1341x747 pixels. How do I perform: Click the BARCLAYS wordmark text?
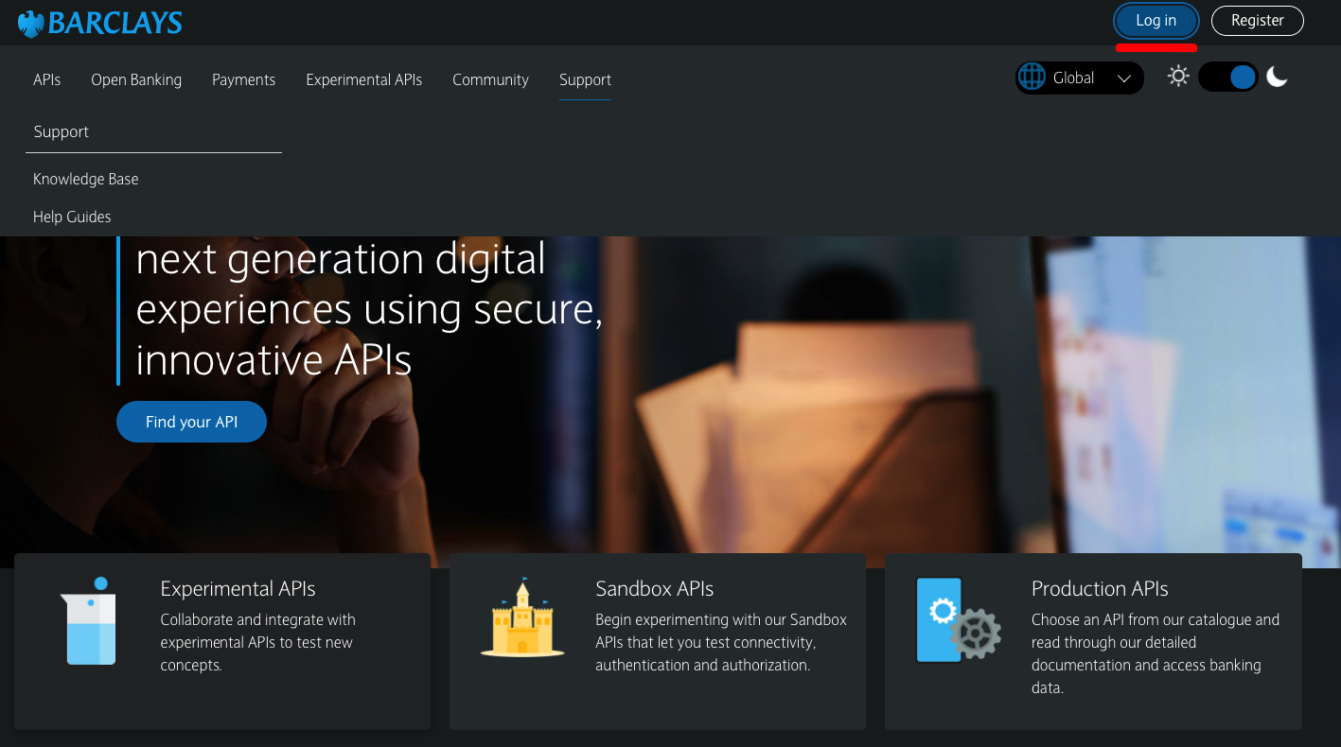point(115,23)
